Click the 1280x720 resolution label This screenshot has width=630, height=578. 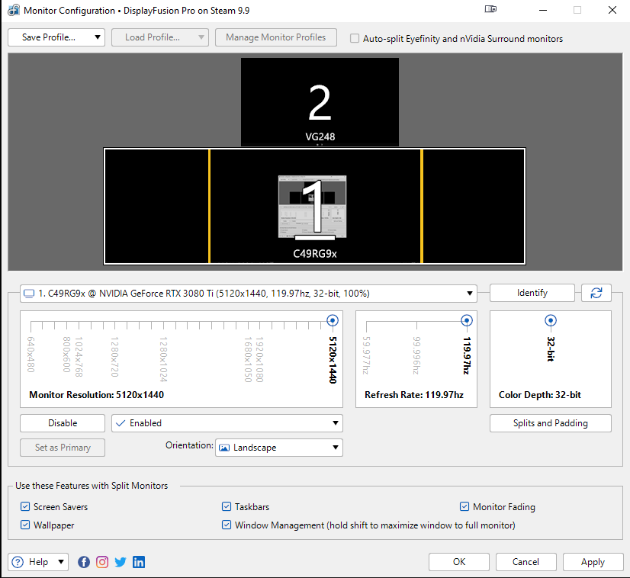pos(114,357)
